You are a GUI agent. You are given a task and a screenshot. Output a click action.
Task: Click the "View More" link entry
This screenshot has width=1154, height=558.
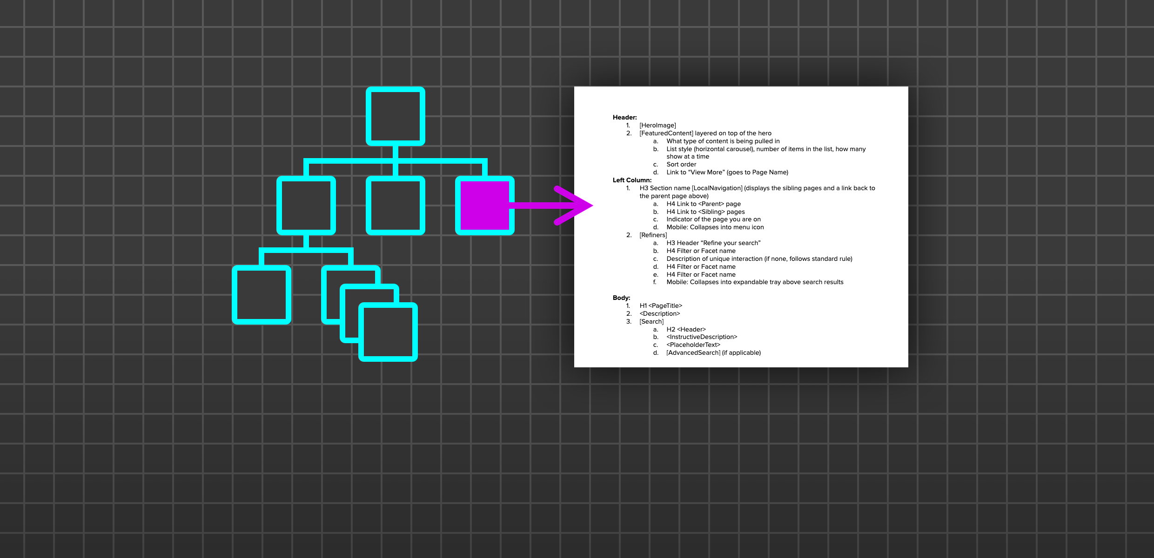click(x=727, y=172)
